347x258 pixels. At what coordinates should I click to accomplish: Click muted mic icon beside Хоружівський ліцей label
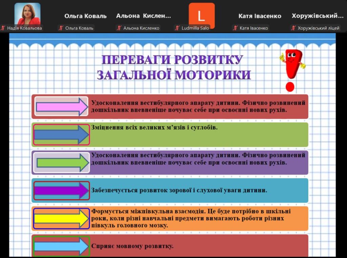click(293, 28)
